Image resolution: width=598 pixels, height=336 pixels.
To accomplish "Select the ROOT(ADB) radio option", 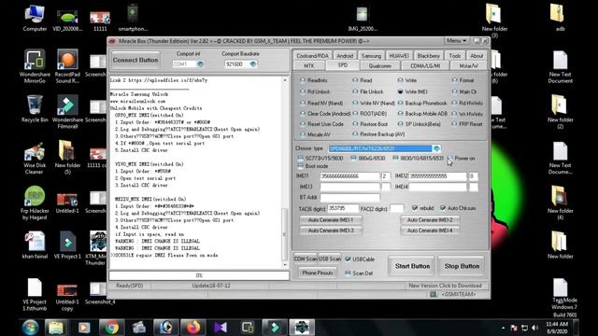I will click(355, 114).
